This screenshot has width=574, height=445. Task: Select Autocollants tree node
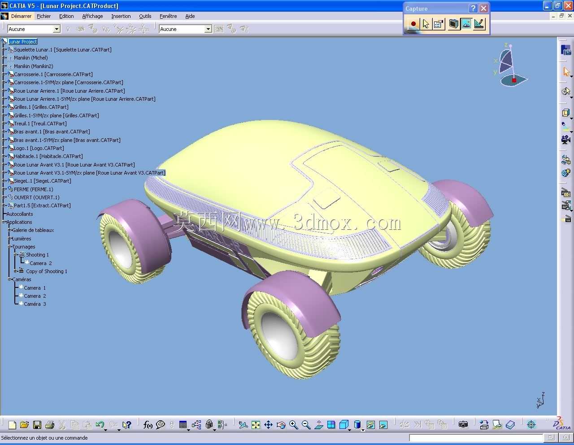(20, 214)
